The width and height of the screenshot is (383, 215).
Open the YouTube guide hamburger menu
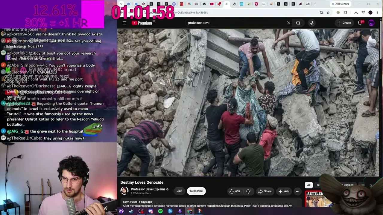[124, 23]
